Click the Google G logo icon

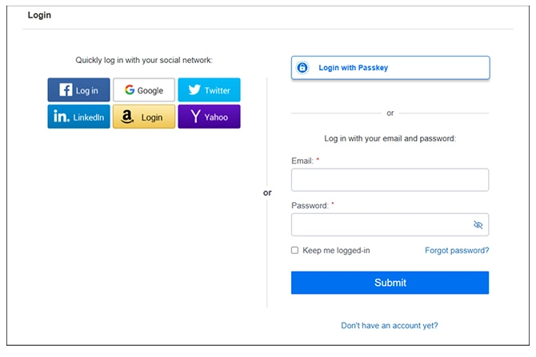point(130,90)
